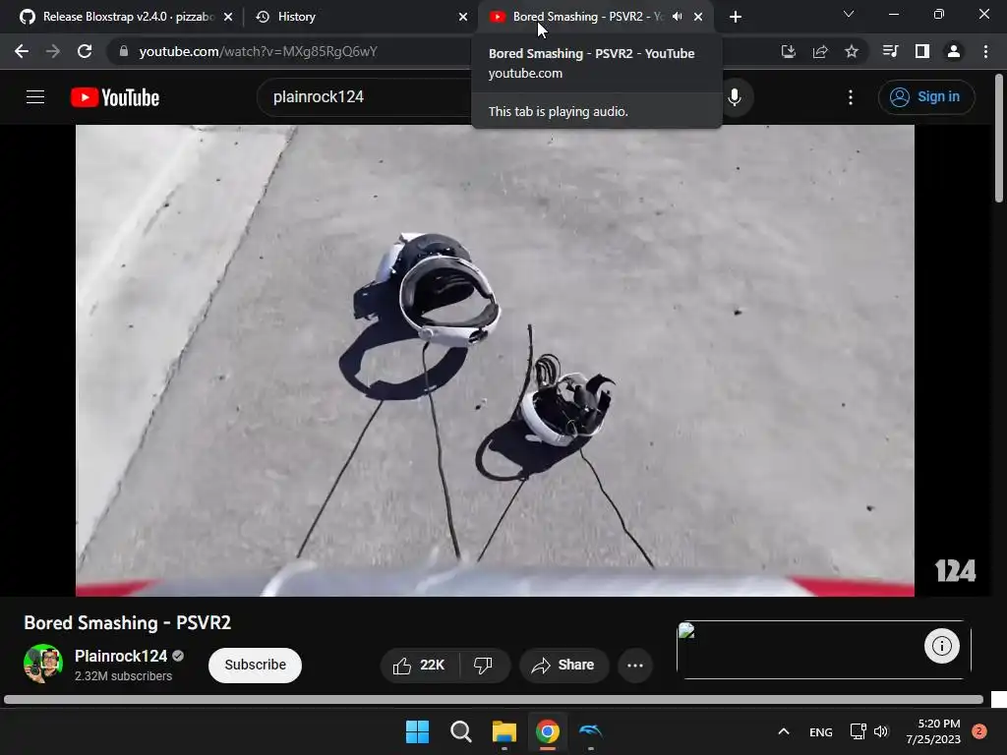Viewport: 1007px width, 755px height.
Task: Open media controls in Chrome toolbar
Action: pyautogui.click(x=890, y=51)
